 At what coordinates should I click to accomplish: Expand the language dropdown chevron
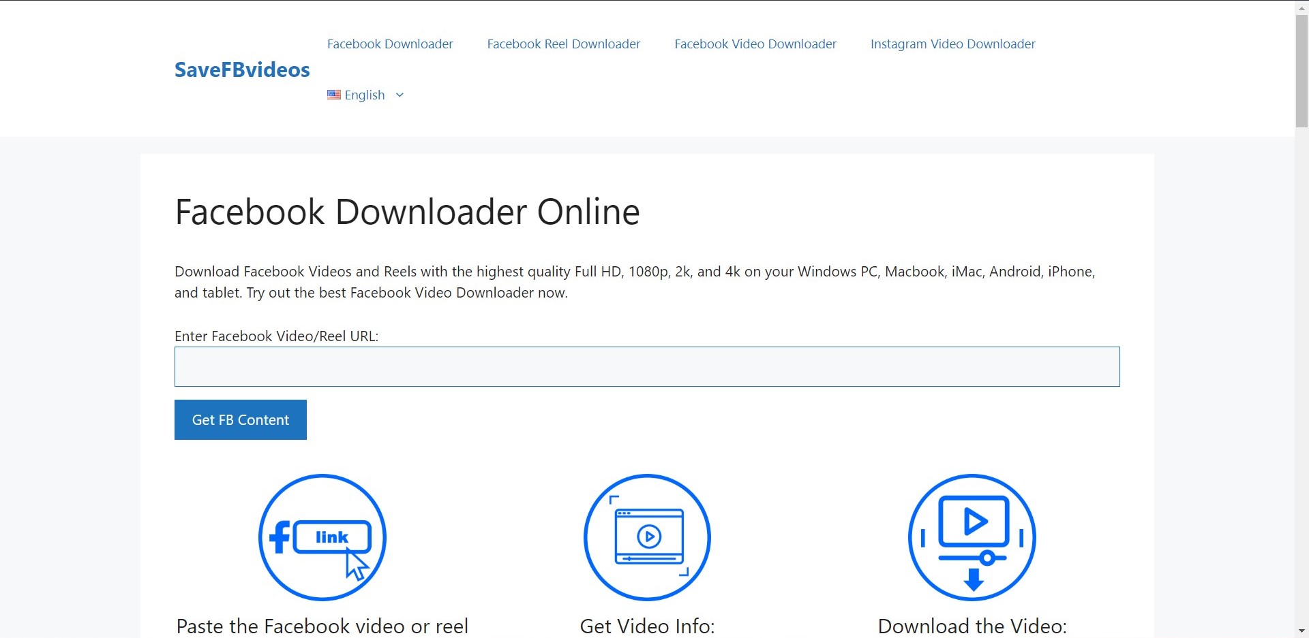click(400, 95)
